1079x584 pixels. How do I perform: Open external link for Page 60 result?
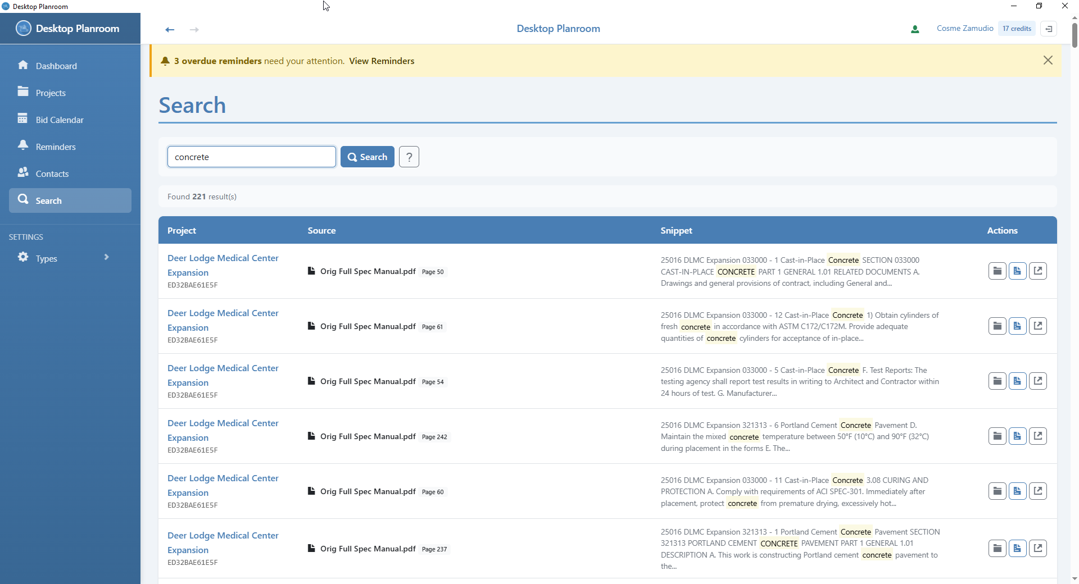point(1037,491)
